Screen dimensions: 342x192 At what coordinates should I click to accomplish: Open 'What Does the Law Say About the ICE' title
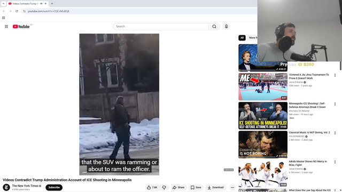click(x=310, y=190)
